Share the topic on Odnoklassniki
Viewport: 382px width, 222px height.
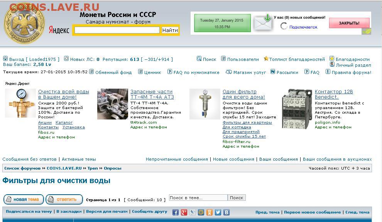pos(210,212)
